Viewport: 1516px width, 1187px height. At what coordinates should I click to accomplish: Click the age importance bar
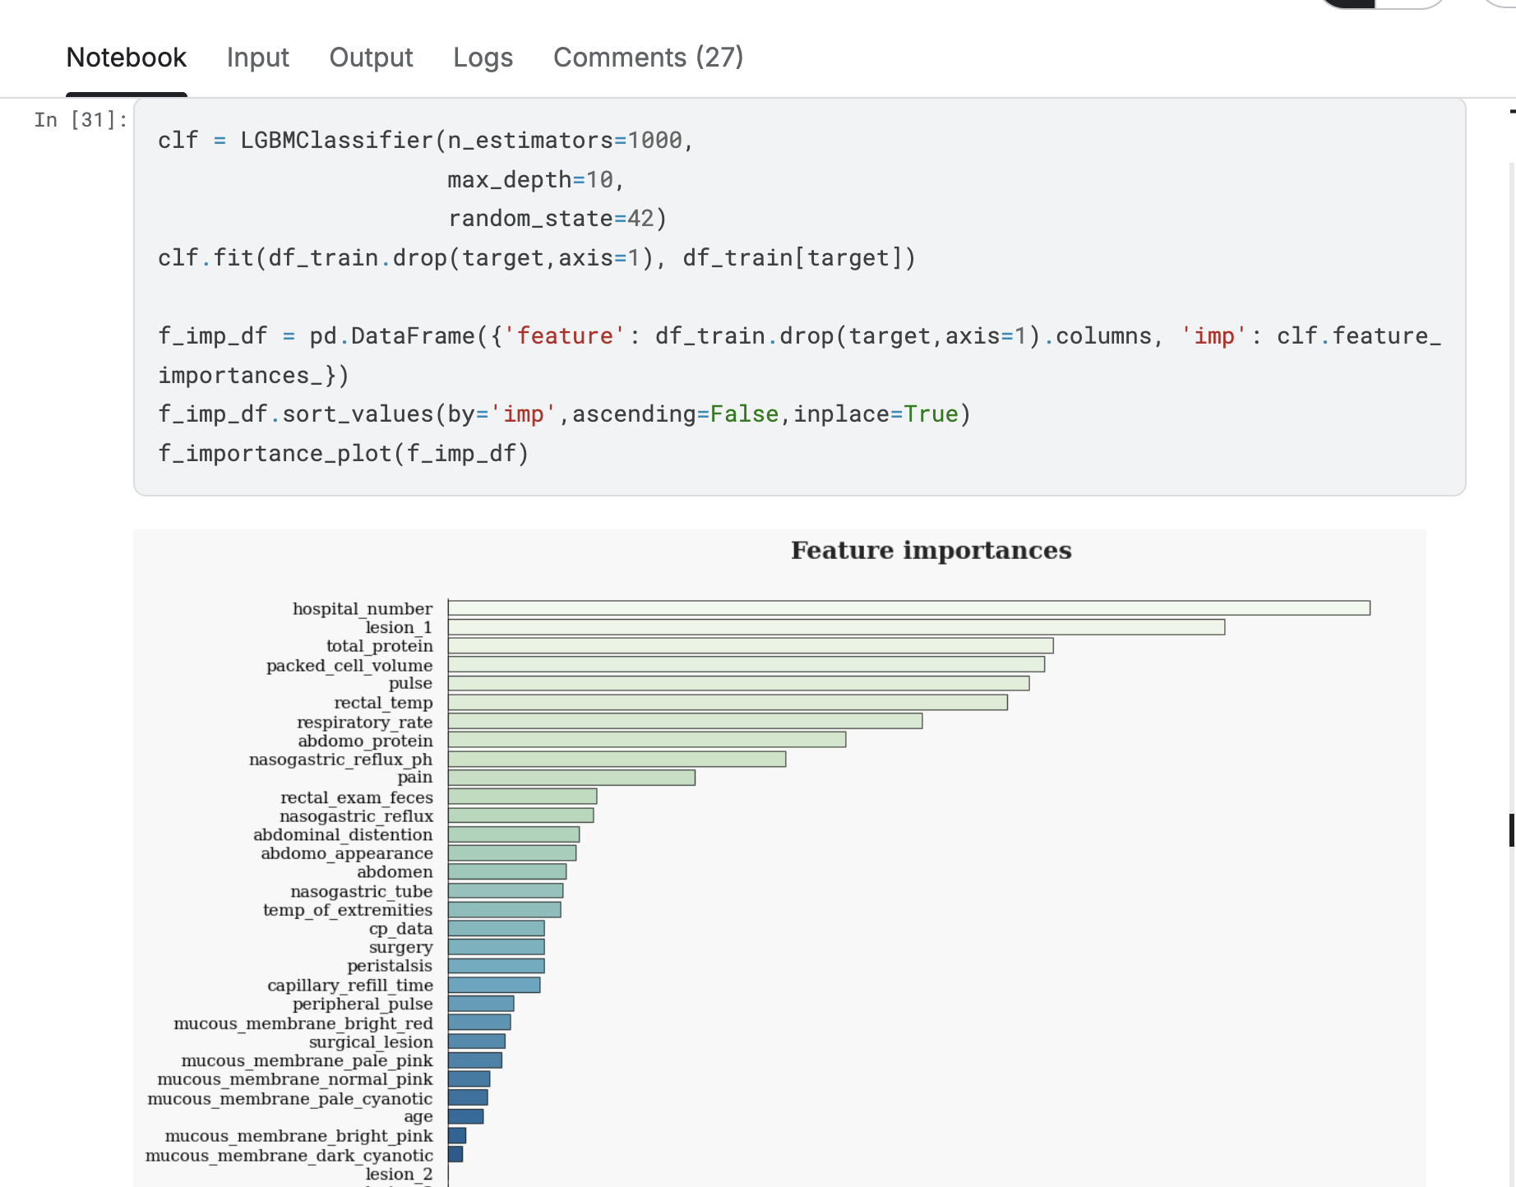click(465, 1116)
